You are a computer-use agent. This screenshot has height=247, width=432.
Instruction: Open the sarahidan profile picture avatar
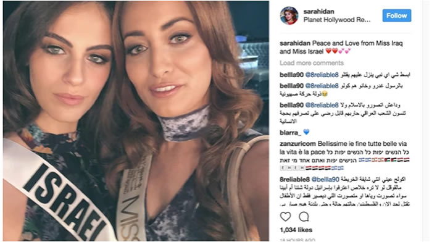[289, 15]
